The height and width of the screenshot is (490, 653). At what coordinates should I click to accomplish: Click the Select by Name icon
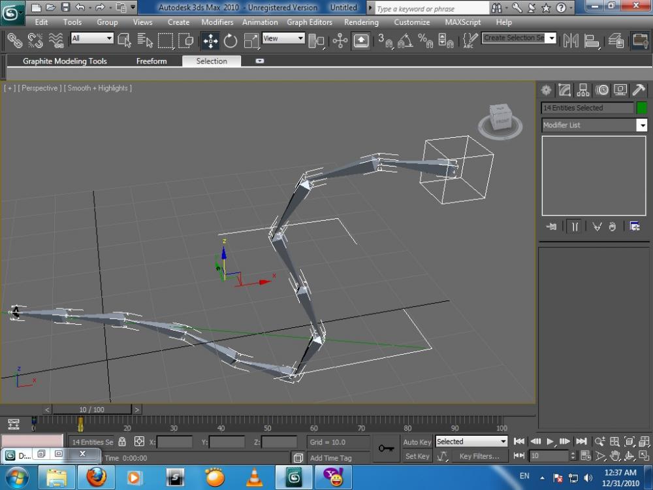click(x=146, y=41)
